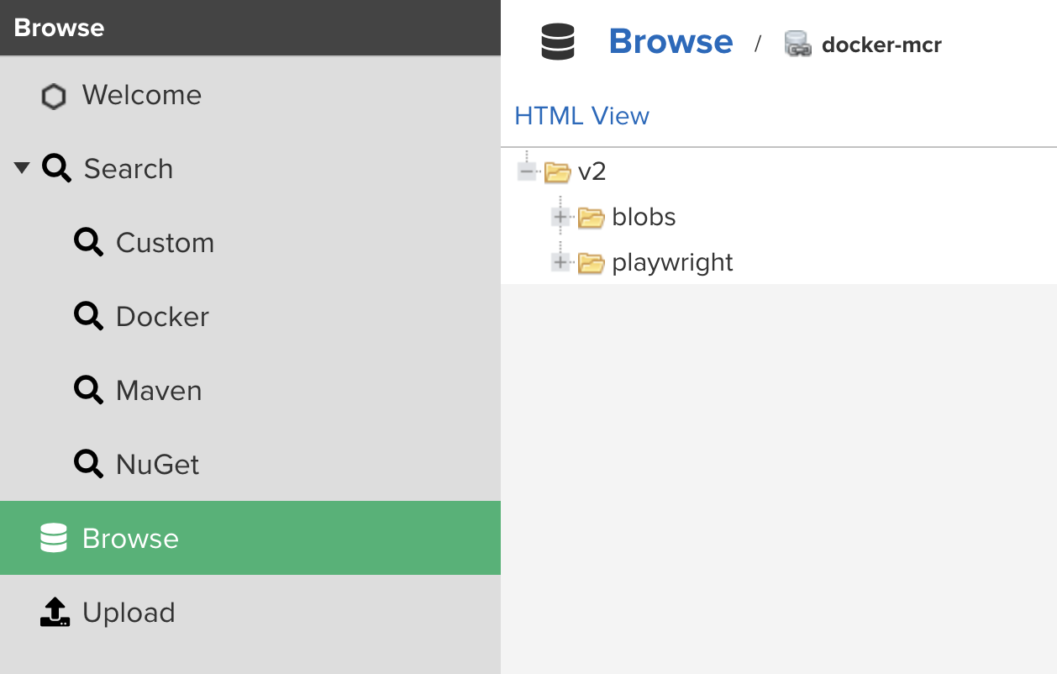1057x674 pixels.
Task: Click the Browse breadcrumb link
Action: (x=670, y=41)
